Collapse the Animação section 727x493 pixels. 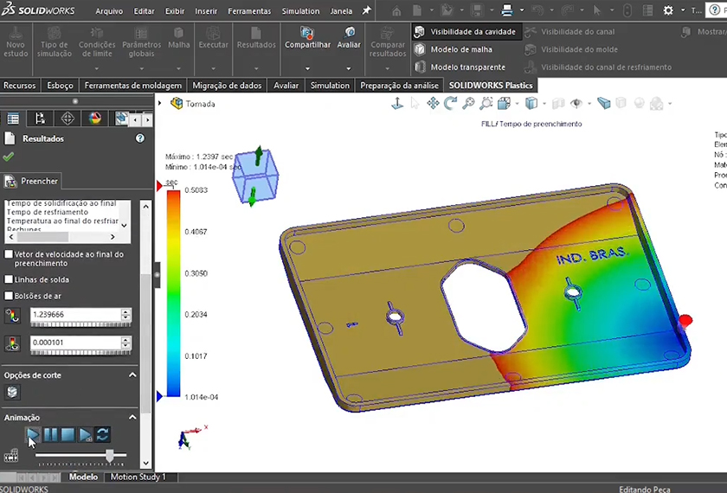point(132,417)
